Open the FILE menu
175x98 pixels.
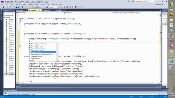[2, 4]
